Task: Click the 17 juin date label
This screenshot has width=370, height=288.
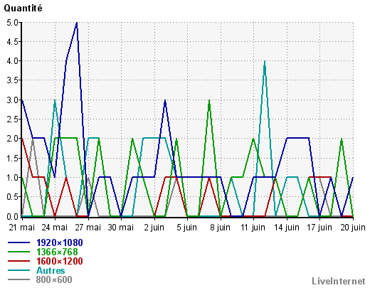Action: [319, 228]
